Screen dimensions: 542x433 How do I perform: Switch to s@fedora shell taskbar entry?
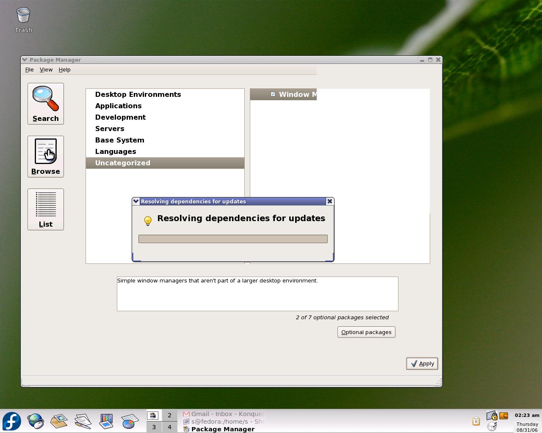click(224, 421)
